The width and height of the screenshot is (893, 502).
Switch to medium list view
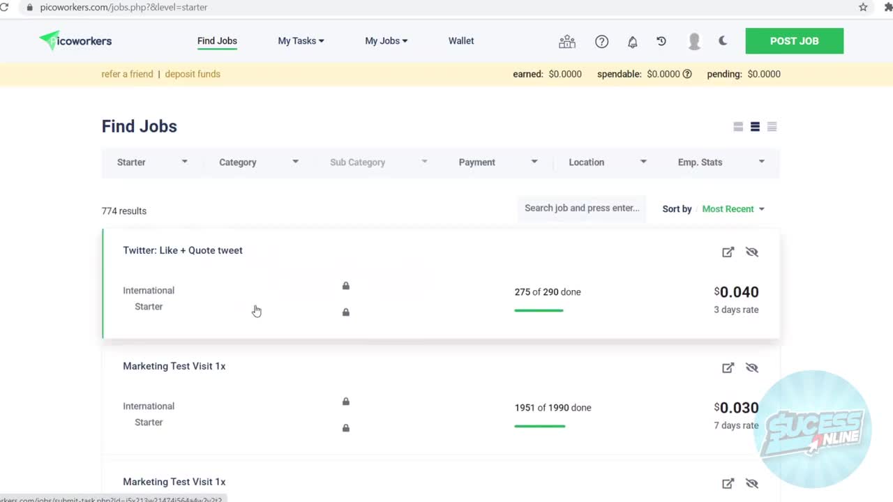point(755,127)
